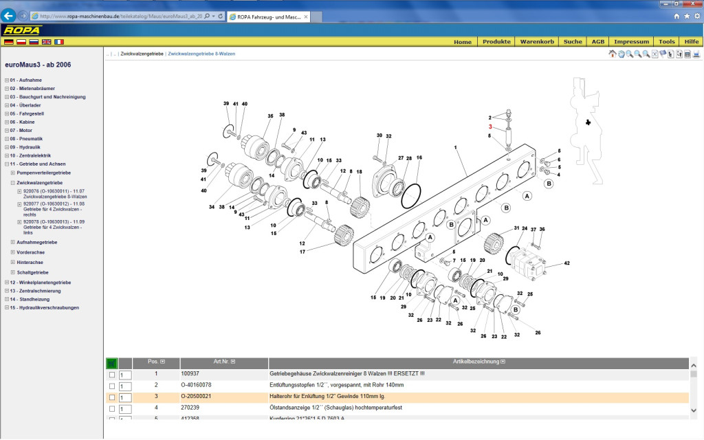Screen dimensions: 704x440
Task: Click the third magnifier zoom icon
Action: click(646, 54)
